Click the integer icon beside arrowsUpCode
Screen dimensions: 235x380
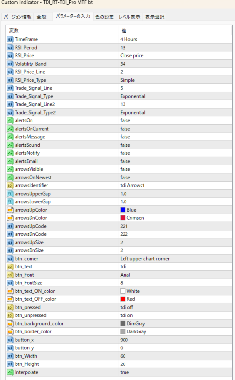pos(10,226)
